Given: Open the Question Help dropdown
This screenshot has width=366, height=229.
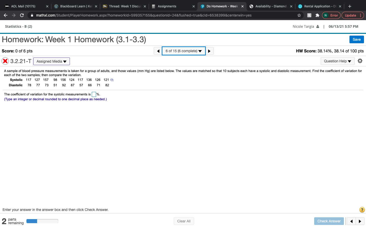Looking at the screenshot, I should [x=337, y=61].
